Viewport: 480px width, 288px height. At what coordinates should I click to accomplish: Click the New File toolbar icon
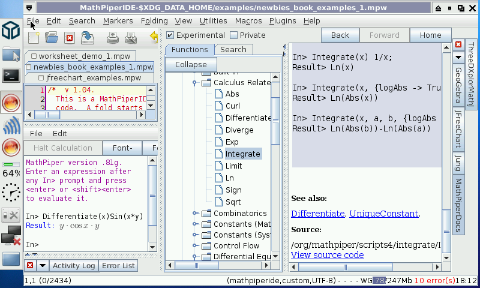click(x=34, y=38)
